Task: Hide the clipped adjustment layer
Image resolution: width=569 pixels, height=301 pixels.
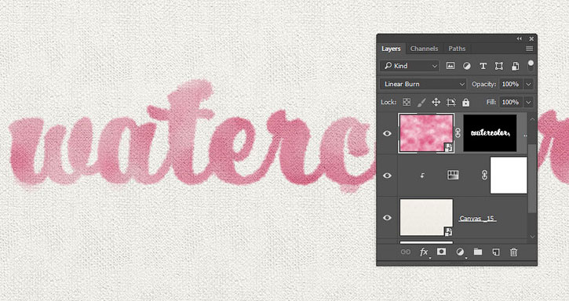Action: click(x=387, y=176)
